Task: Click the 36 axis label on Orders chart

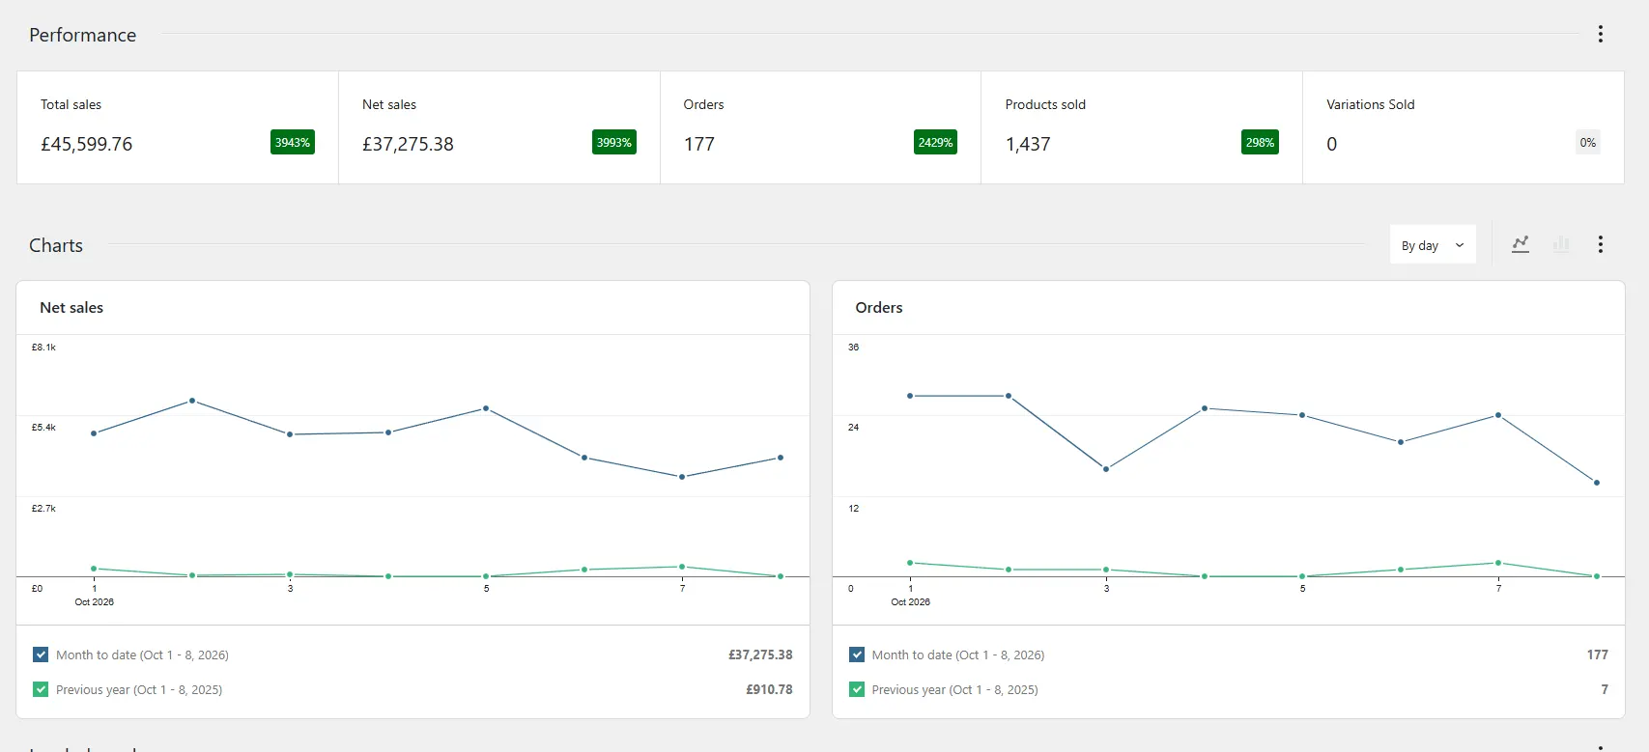Action: (854, 348)
